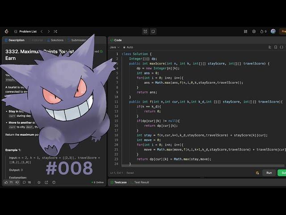Click line number 11 in gutter
The width and height of the screenshot is (286, 215).
(116, 102)
